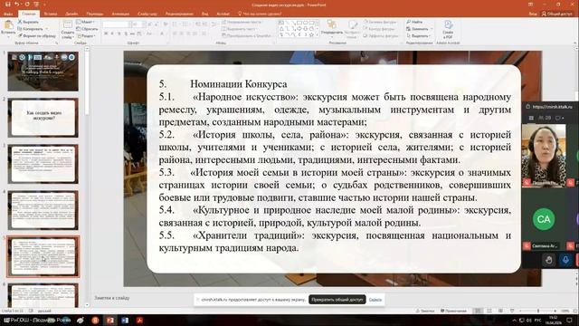Click Создать PDF Acrobat icon

(448, 30)
